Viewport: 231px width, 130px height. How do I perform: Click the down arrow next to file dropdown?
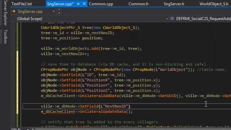[59, 13]
